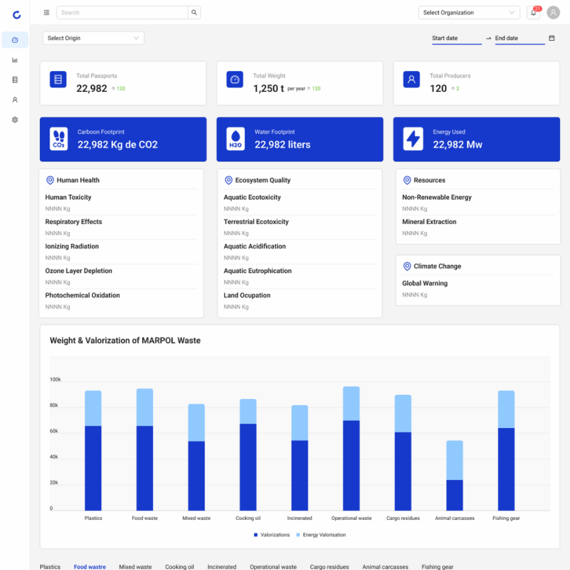Switch to the Cooking oil tab
Viewport: 570px width, 570px height.
(x=179, y=567)
